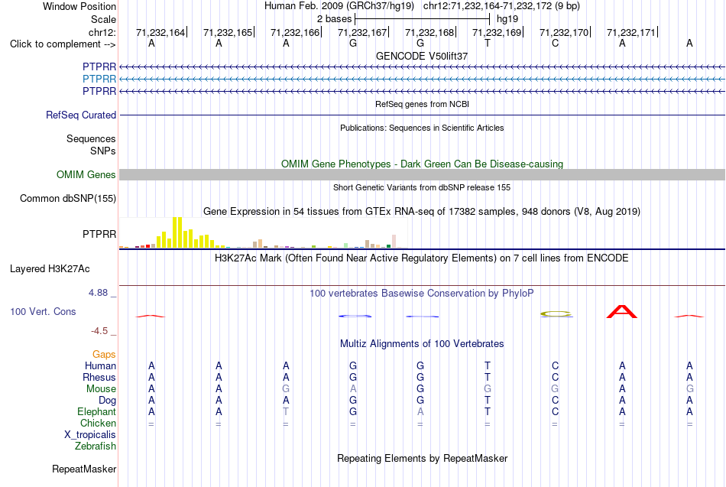Screen dimensions: 726x487
Task: Click the 71,232,171 ruler position
Action: tap(631, 32)
